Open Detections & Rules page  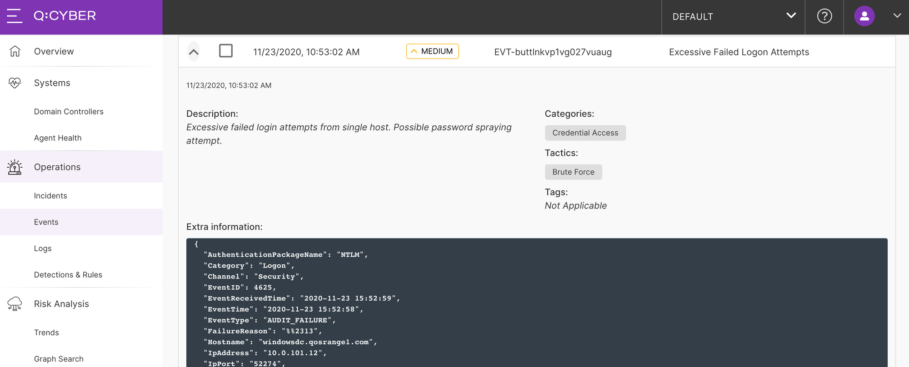[x=68, y=275]
